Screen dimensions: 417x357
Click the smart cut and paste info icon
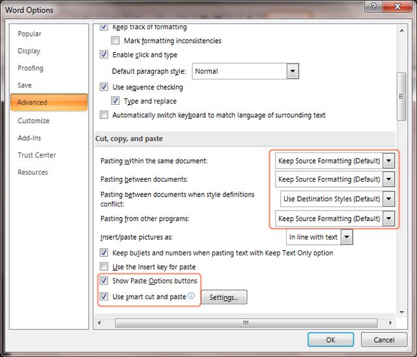pos(191,296)
